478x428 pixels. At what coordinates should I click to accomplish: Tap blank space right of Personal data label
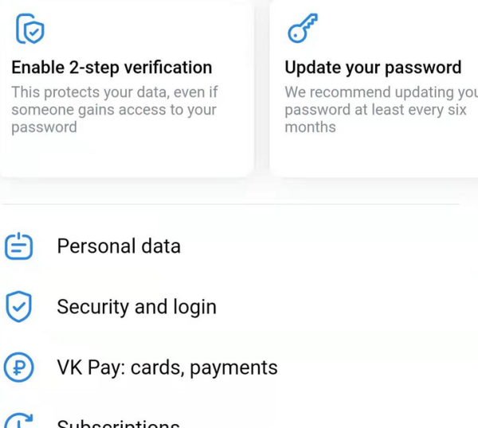click(335, 247)
